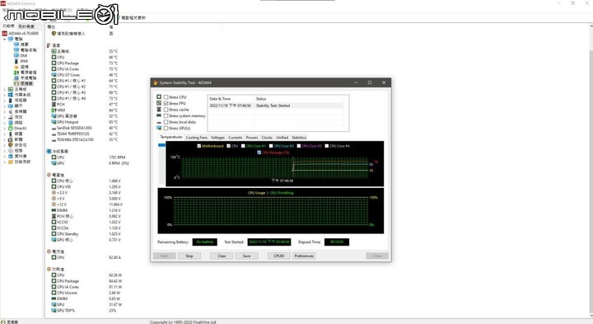Open the Currents tab

tap(236, 138)
